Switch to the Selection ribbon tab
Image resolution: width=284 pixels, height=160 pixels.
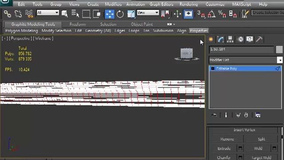108,24
